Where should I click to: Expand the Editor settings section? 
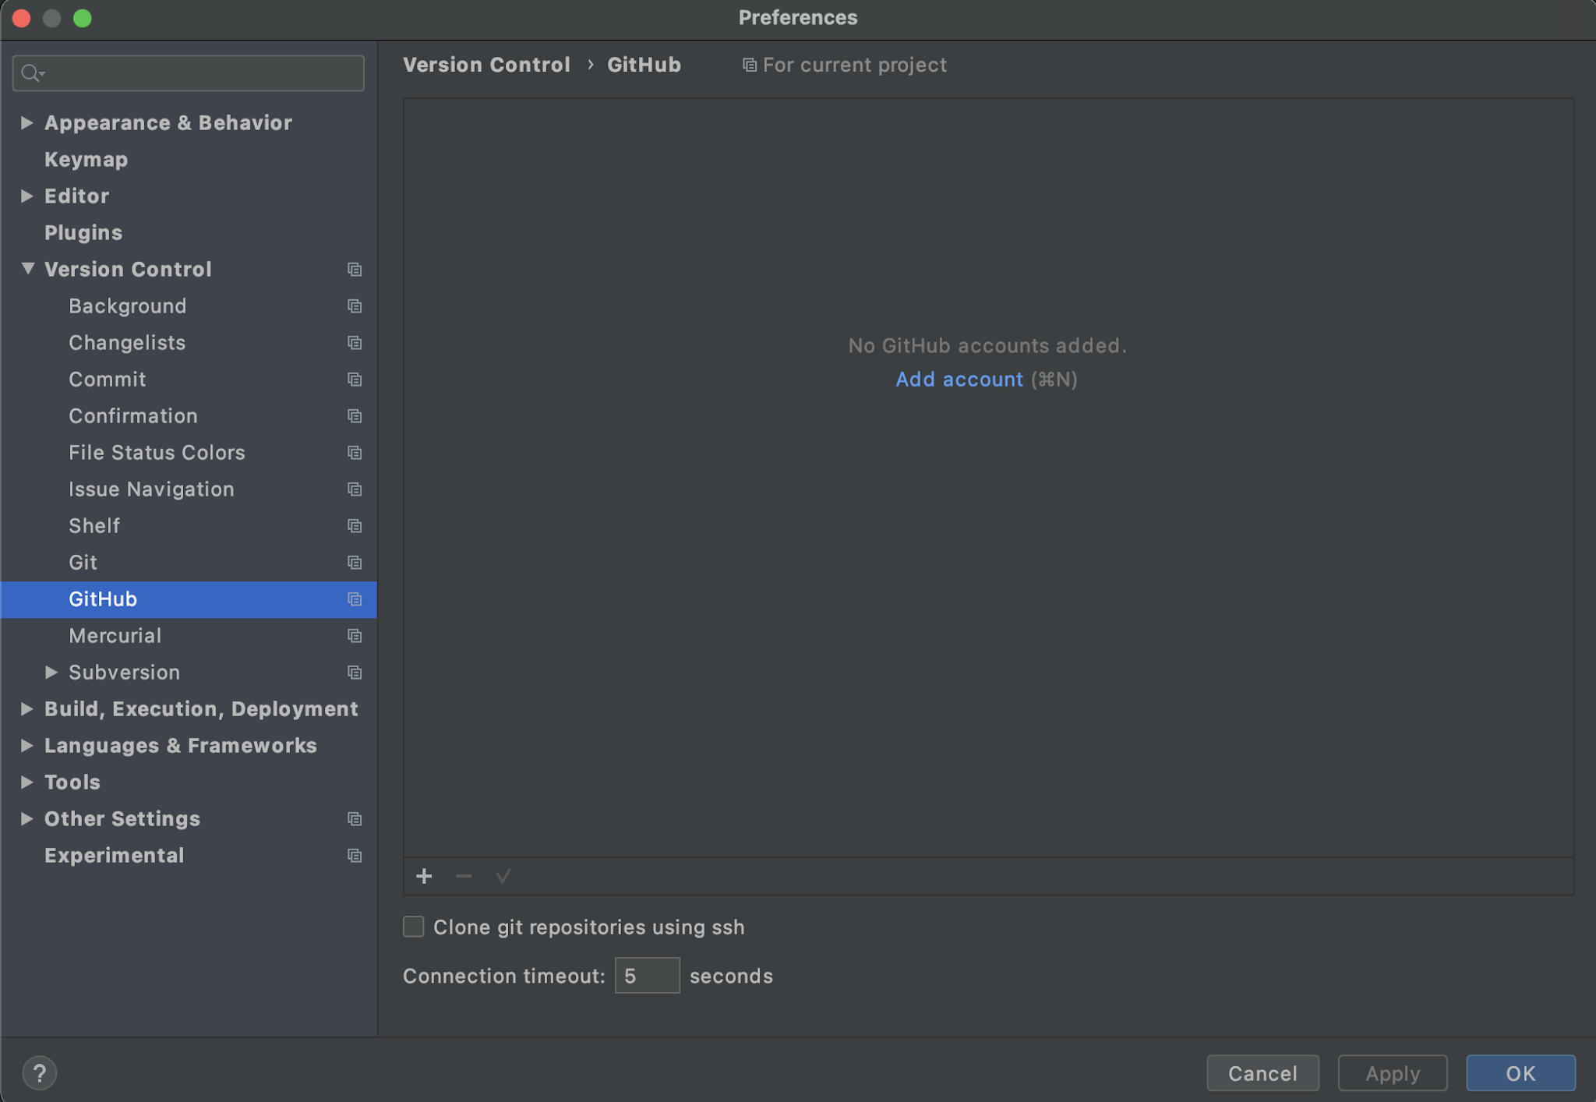pos(26,196)
